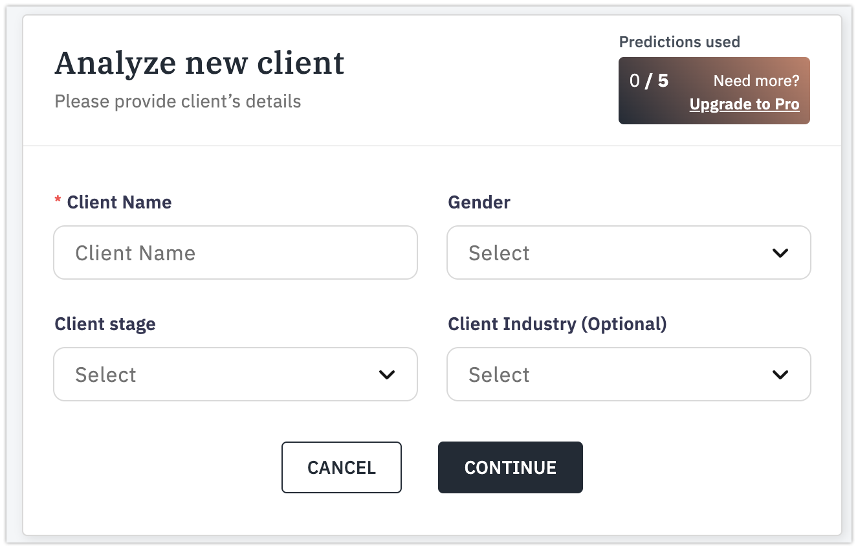Click the "Analyze new client" heading
This screenshot has height=549, width=858.
point(199,63)
